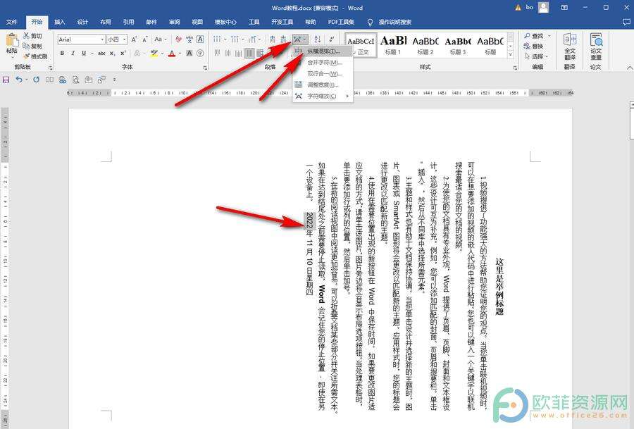The width and height of the screenshot is (634, 429).
Task: Choose 合并字符 menu entry
Action: pos(323,63)
